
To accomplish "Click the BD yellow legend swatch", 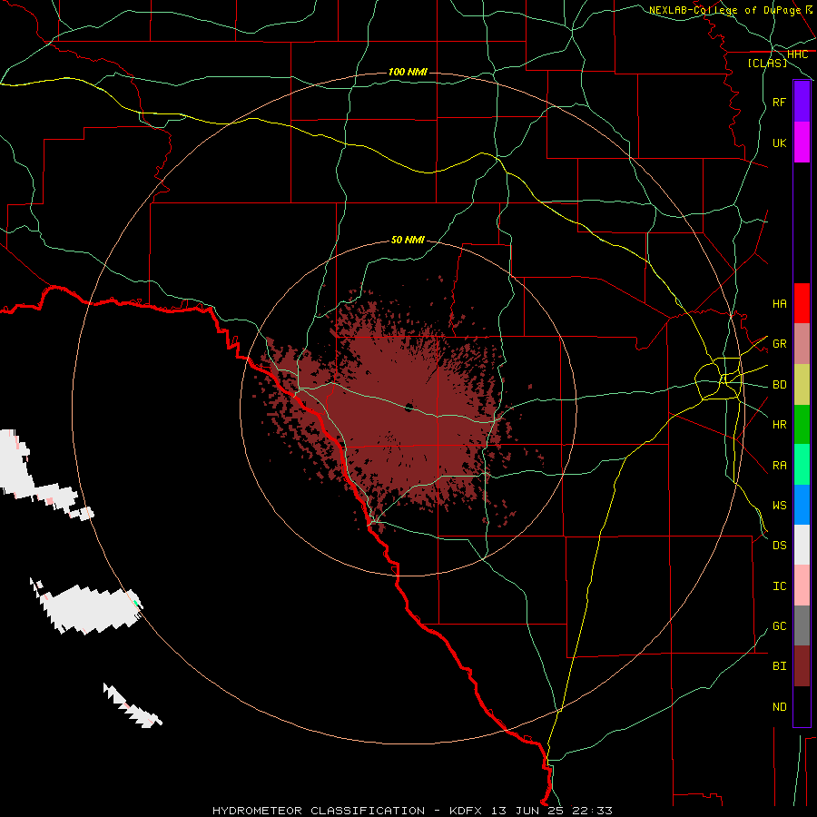I will (x=802, y=385).
